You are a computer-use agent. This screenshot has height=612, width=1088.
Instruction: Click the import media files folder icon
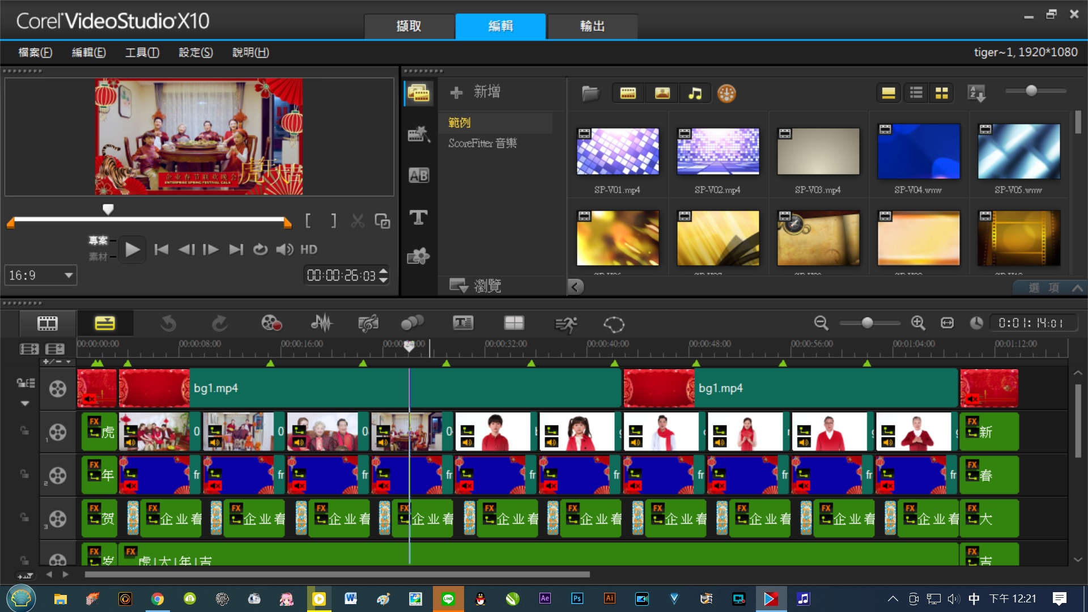pyautogui.click(x=590, y=93)
